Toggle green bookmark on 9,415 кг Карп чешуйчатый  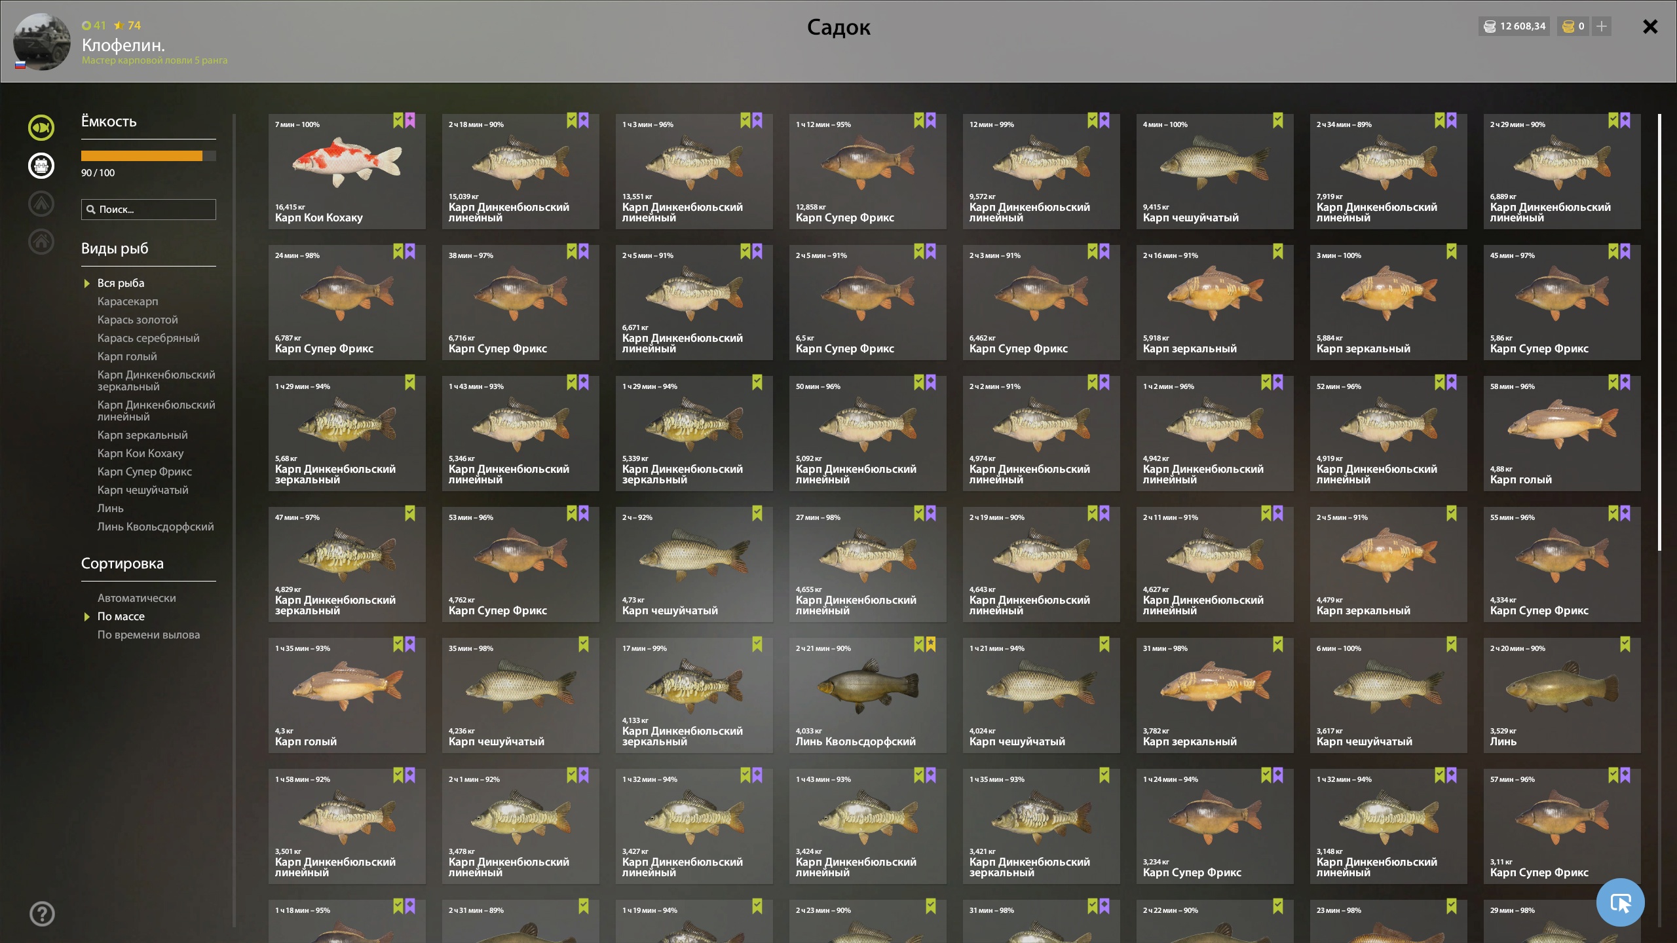[x=1278, y=120]
